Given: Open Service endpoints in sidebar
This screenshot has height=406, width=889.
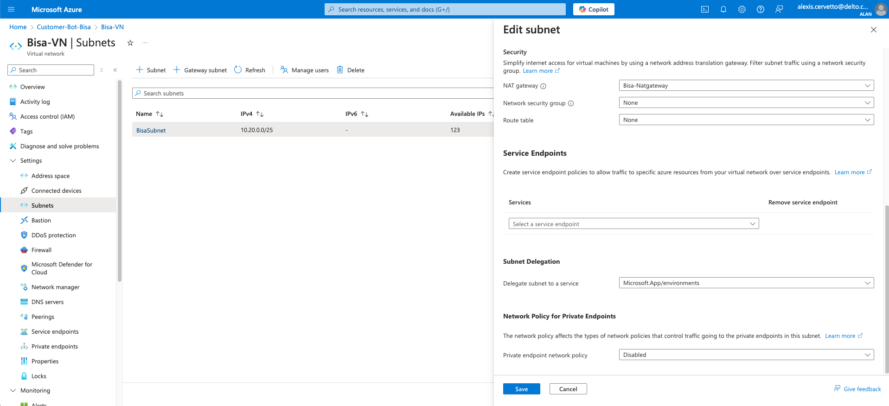Looking at the screenshot, I should click(55, 331).
